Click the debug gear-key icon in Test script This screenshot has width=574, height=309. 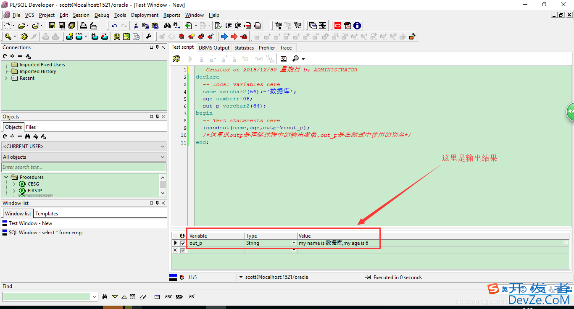coord(176,59)
